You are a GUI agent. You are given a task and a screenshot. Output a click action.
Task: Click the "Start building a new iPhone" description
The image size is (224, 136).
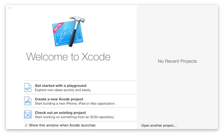click(x=75, y=104)
